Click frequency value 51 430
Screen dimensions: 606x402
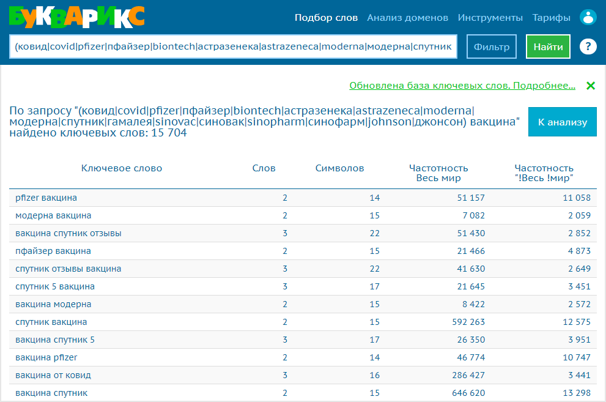(471, 233)
